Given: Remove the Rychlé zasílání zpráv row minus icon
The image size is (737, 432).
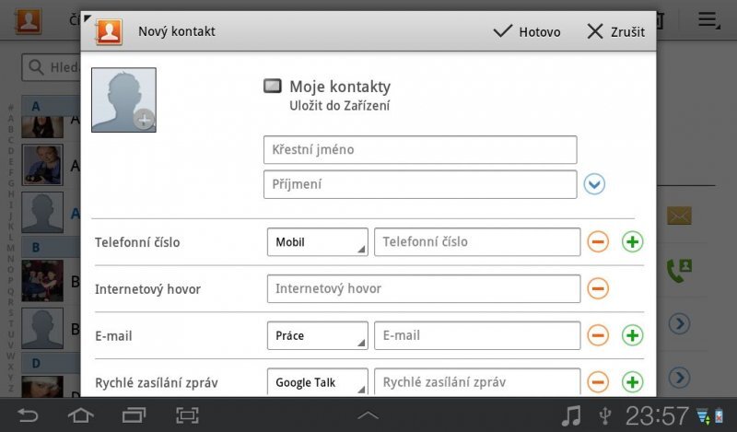Looking at the screenshot, I should pos(598,382).
